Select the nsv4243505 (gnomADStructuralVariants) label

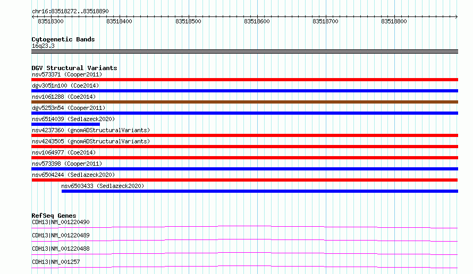(91, 141)
